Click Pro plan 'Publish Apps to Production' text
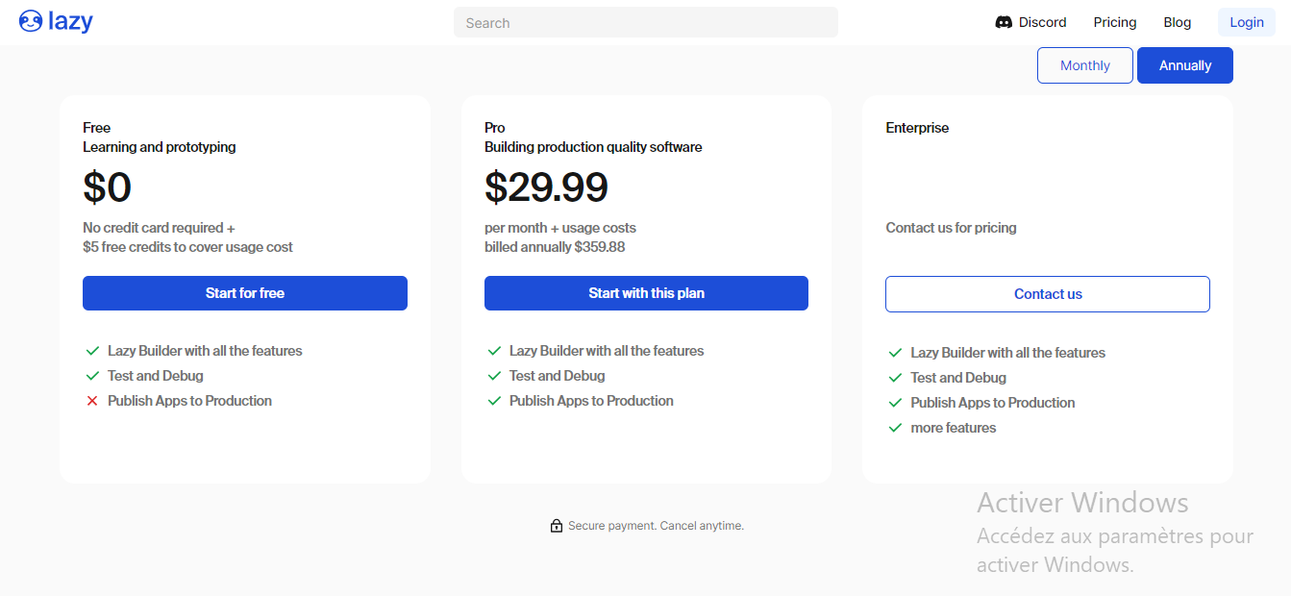Viewport: 1291px width, 596px height. [591, 401]
